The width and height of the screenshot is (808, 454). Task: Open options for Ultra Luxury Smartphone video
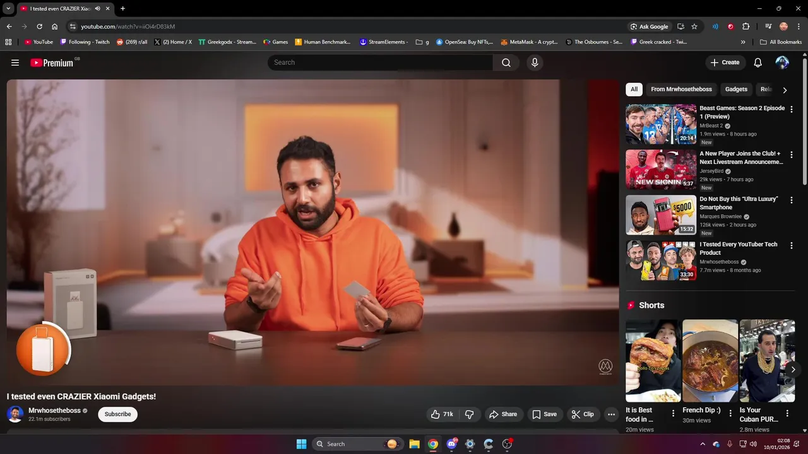point(791,200)
